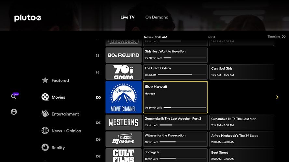The image size is (289, 162).
Task: Select the 70s Cinema channel logo
Action: coord(123,72)
